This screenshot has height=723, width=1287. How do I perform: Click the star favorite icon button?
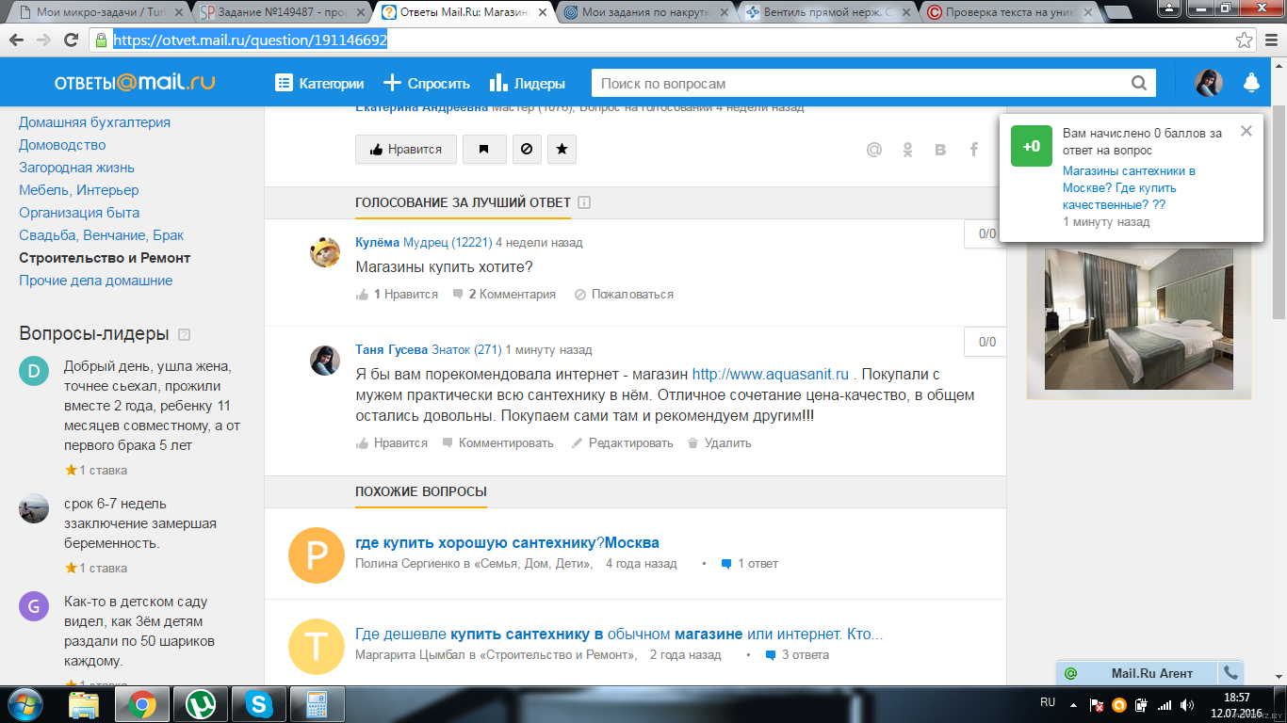(562, 149)
